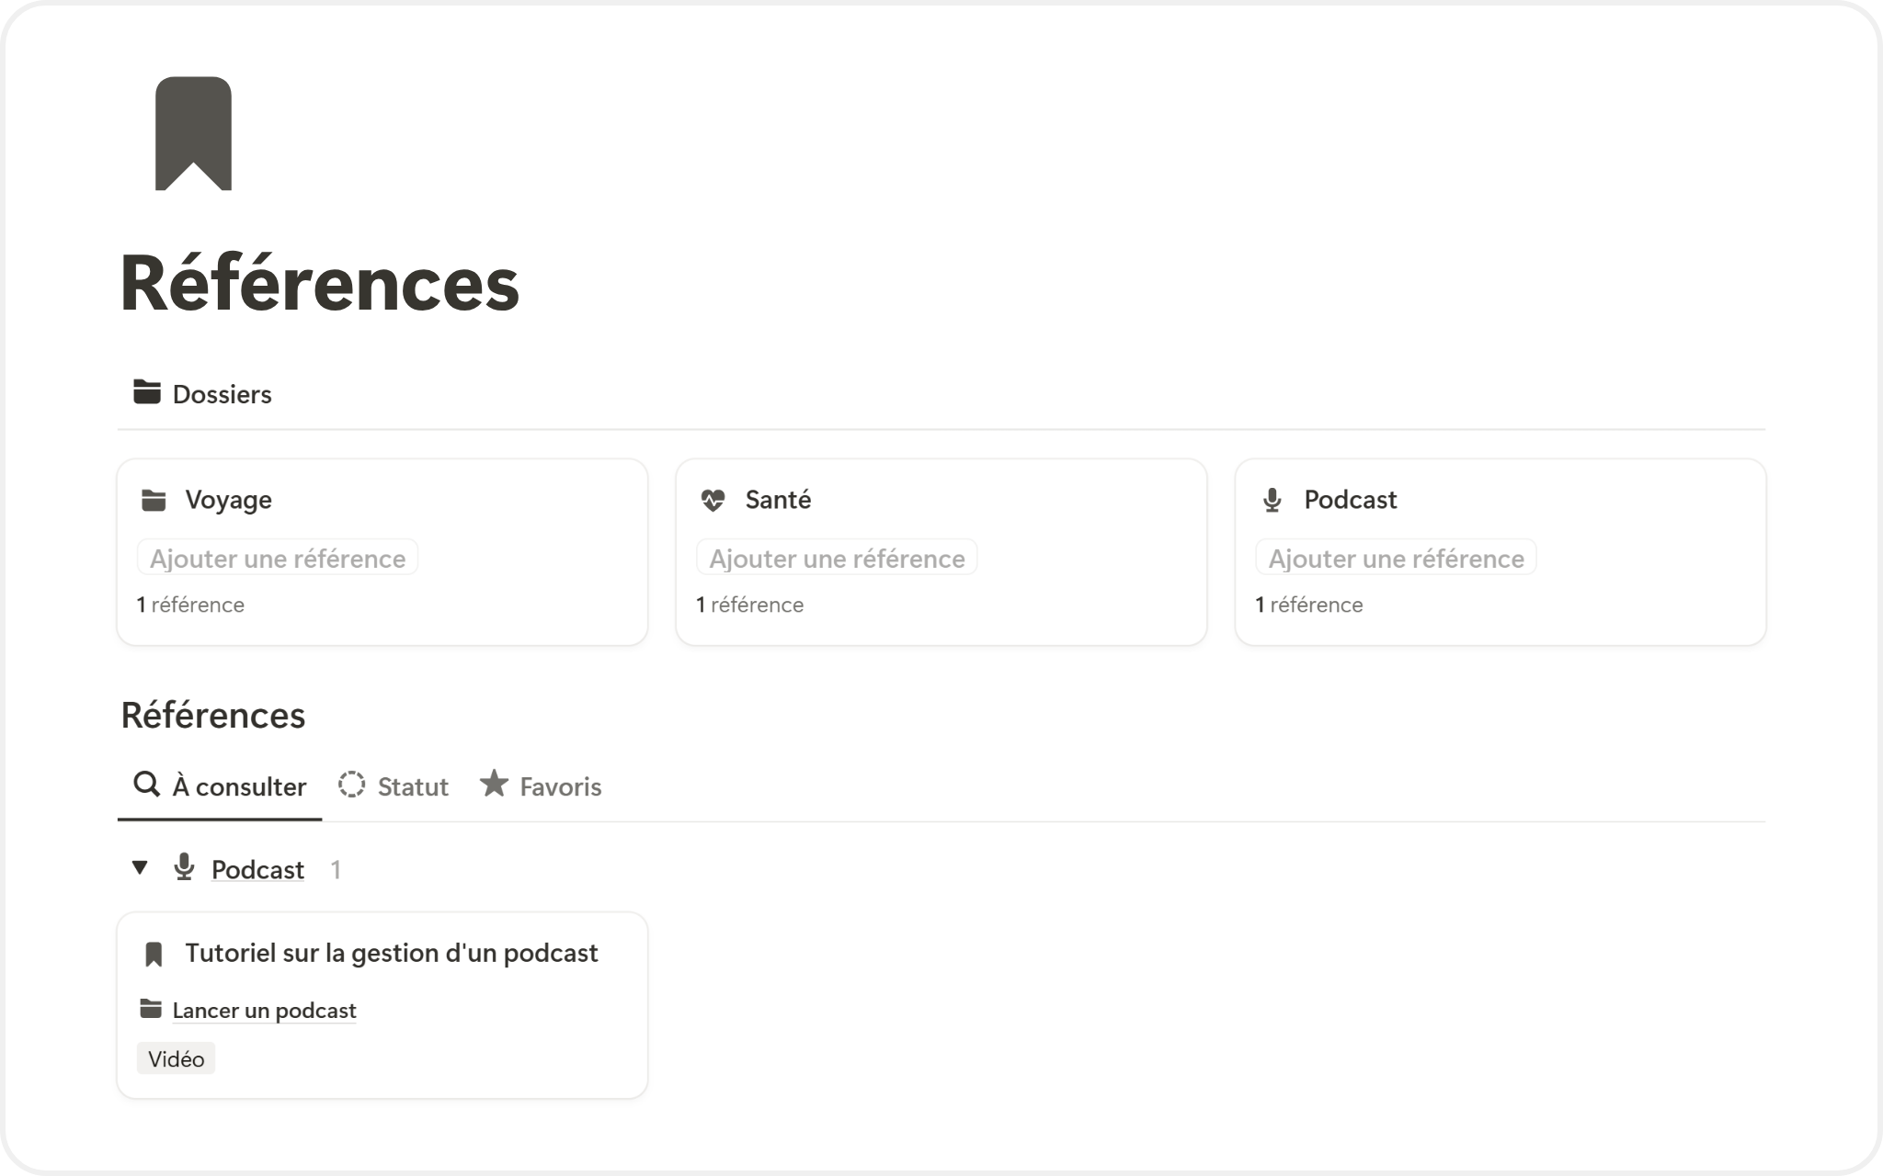Open the Favoris tab
The height and width of the screenshot is (1176, 1883).
click(541, 786)
